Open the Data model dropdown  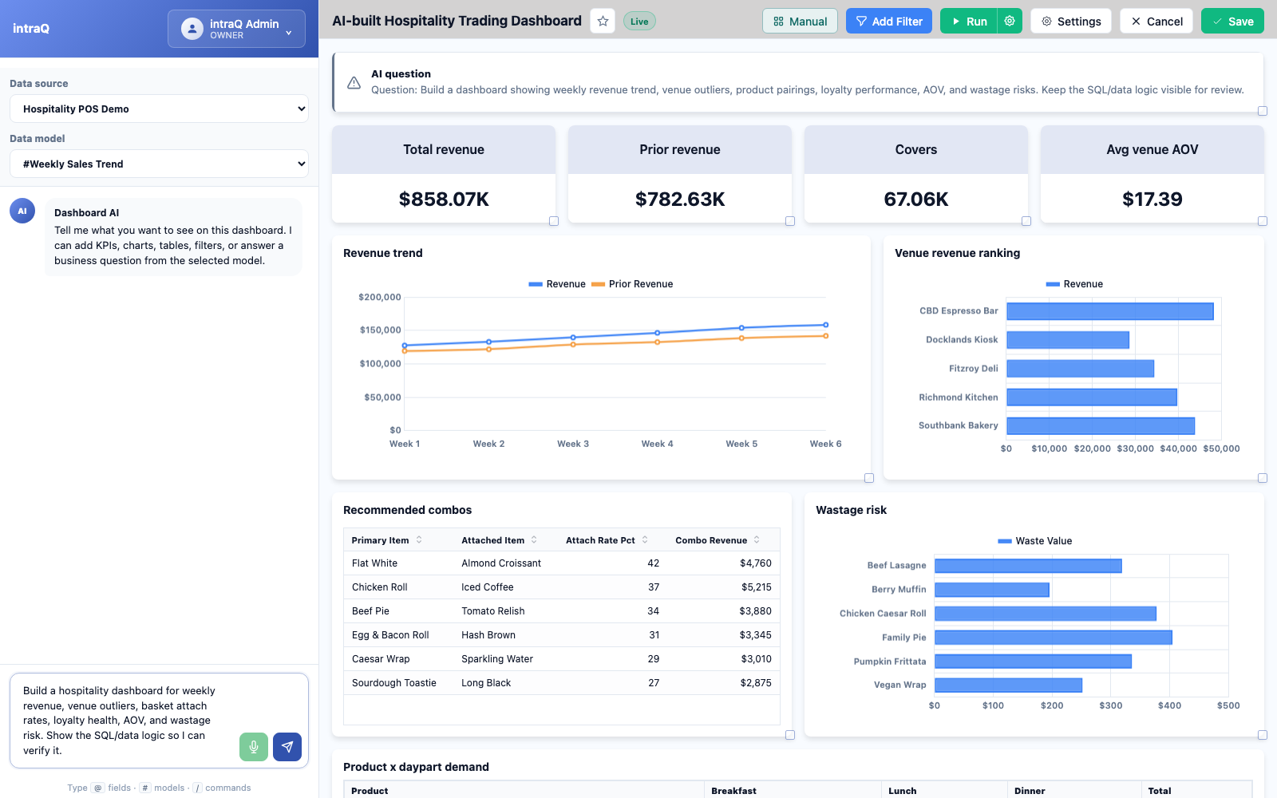tap(159, 164)
